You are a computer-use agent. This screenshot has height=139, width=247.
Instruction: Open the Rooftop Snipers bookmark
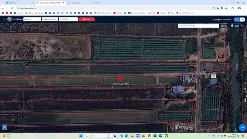(x=103, y=13)
